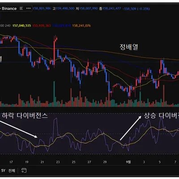
Task: Click date label 25 on time axis
Action: point(73,162)
